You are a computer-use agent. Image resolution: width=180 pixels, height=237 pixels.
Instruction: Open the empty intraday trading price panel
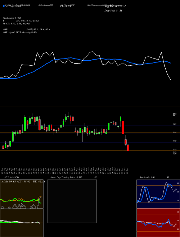point(72,201)
